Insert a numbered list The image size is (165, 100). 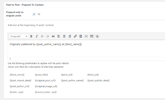(x=48, y=36)
